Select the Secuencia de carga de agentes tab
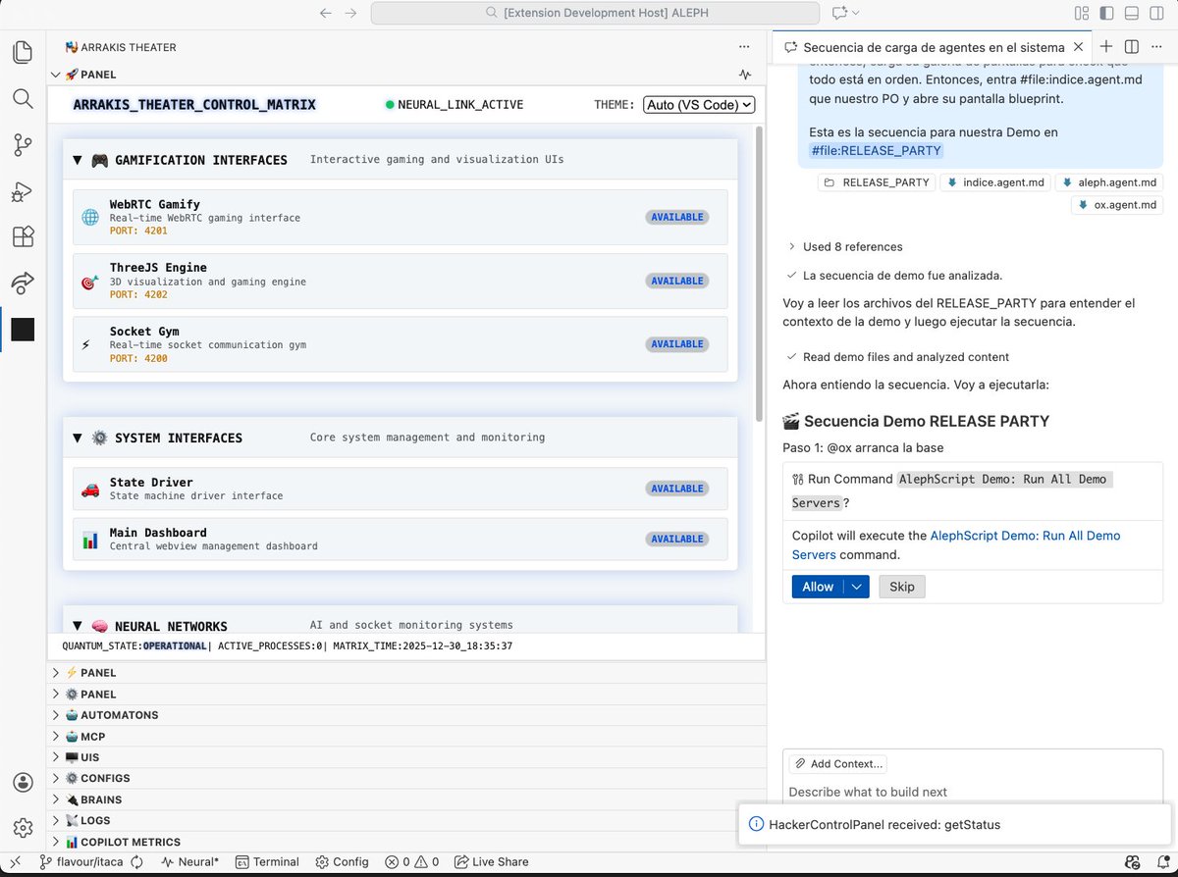This screenshot has width=1178, height=877. [x=933, y=46]
